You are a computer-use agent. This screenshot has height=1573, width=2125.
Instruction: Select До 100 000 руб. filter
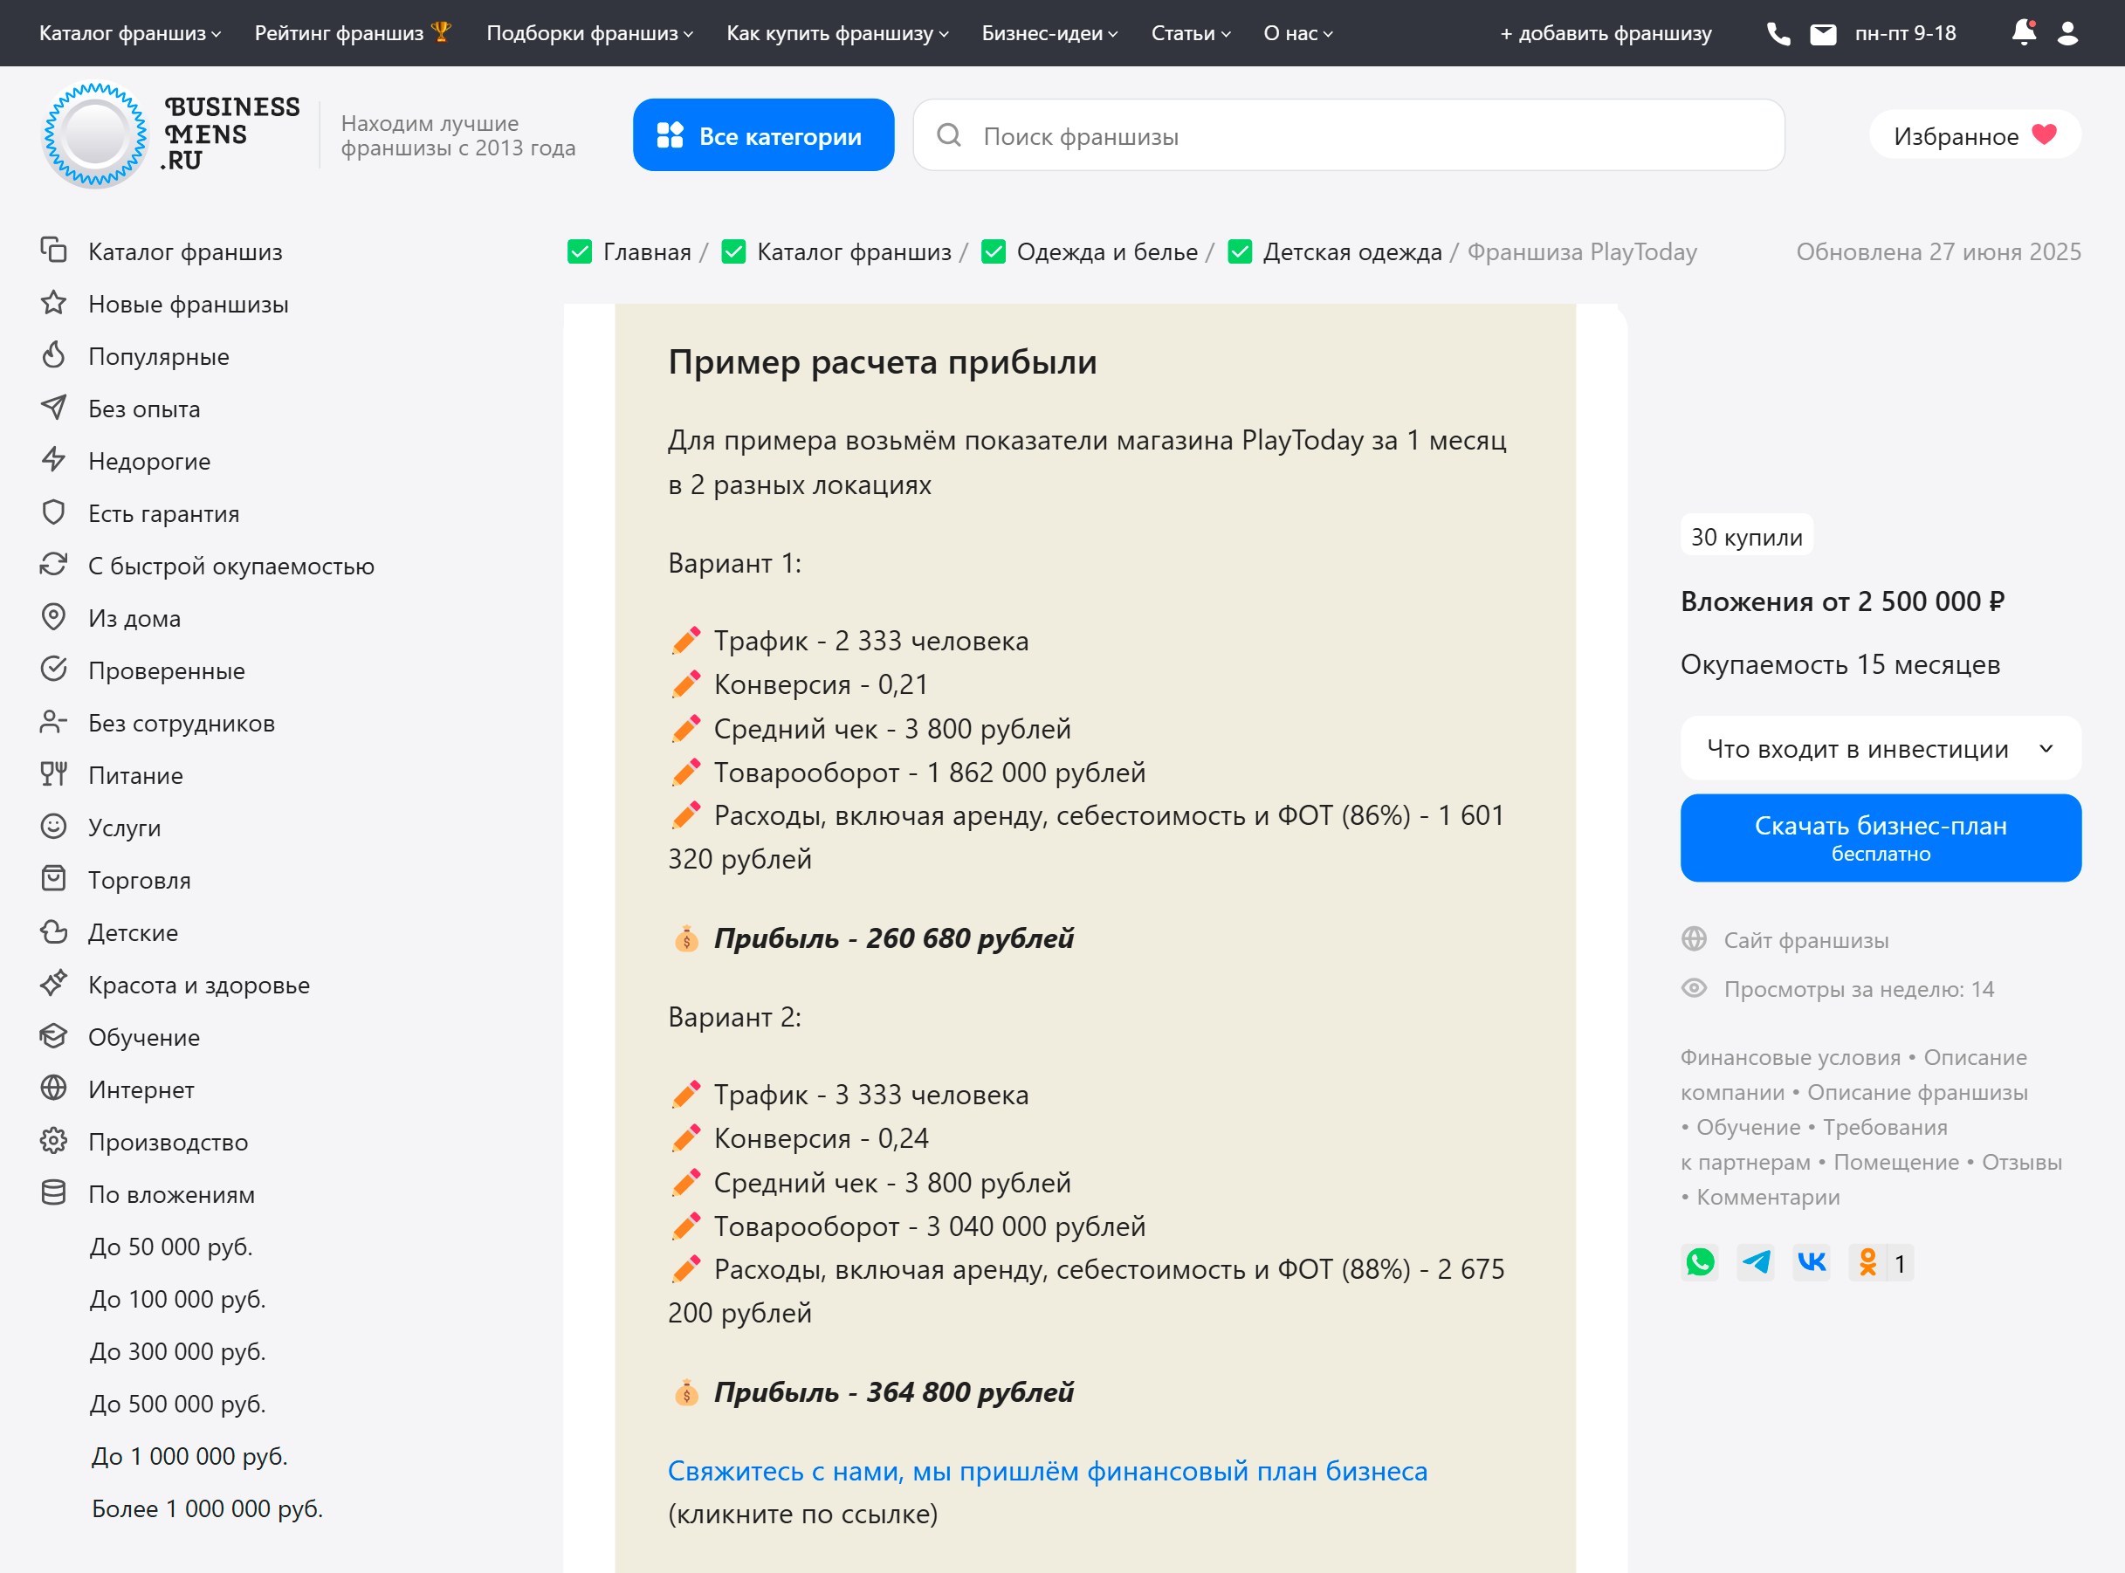coord(178,1299)
